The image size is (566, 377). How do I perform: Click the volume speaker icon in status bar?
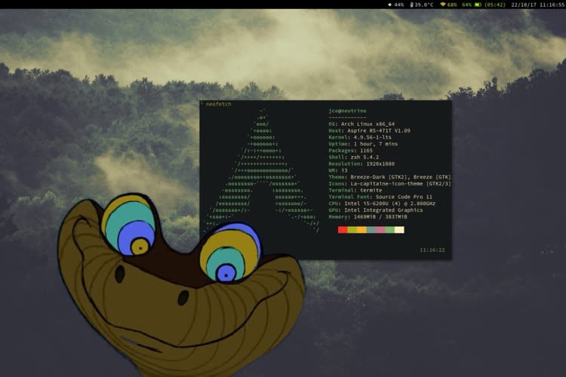point(390,5)
